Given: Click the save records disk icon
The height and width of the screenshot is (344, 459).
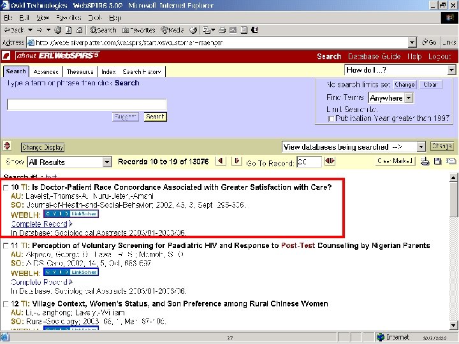Looking at the screenshot, I should pos(437,161).
